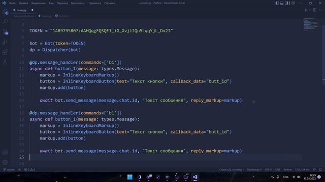Toggle the secondary sidebar layout icon
This screenshot has height=182, width=325.
click(286, 3)
